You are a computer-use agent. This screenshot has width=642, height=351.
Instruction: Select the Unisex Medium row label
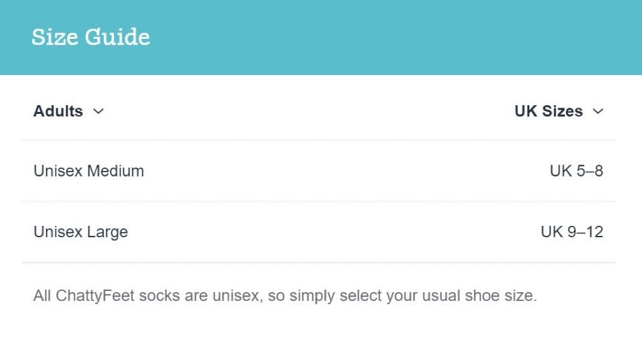pos(89,171)
